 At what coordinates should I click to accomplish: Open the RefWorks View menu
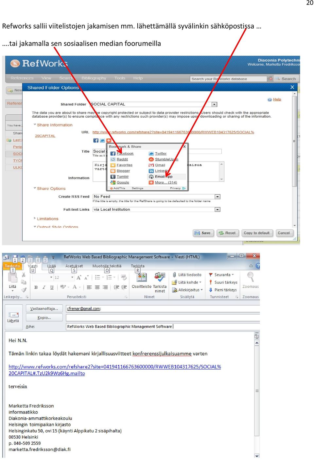pyautogui.click(x=46, y=78)
